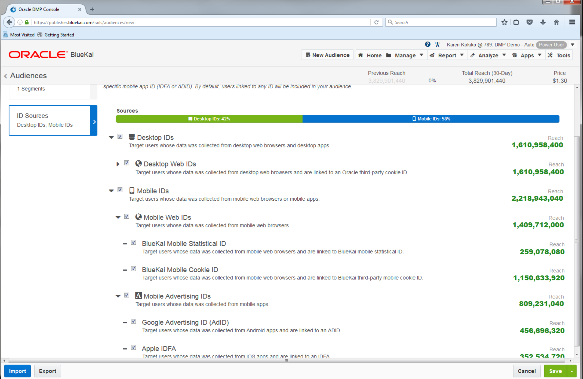The image size is (583, 379).
Task: Click the Mobile IDs 58% bar segment
Action: pos(431,119)
